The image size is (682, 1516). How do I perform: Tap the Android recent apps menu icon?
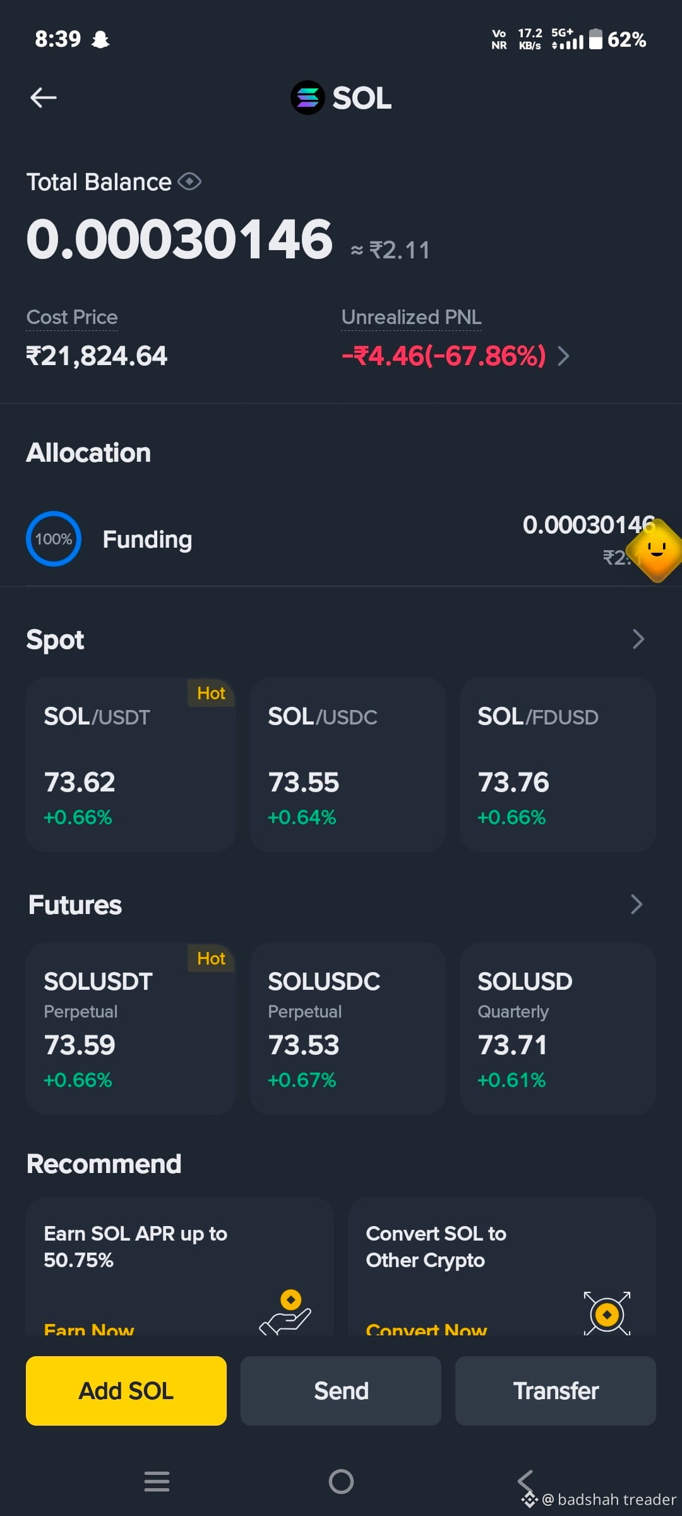point(157,1481)
